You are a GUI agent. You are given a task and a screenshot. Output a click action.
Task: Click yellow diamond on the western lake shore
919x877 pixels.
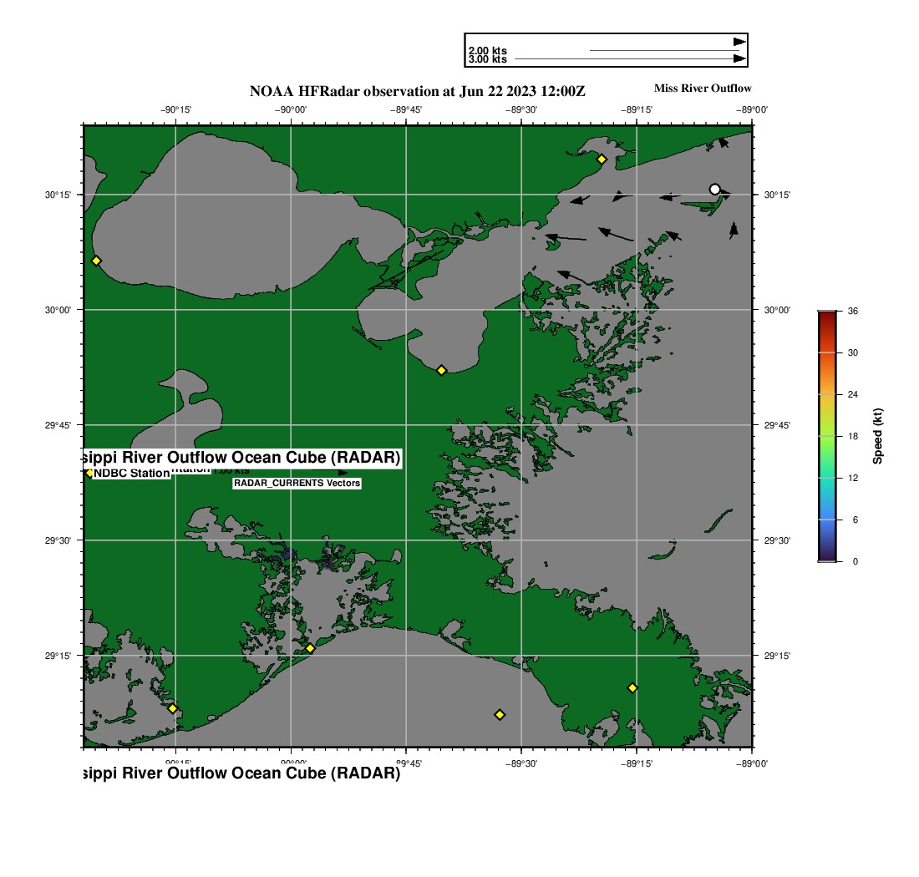(96, 261)
